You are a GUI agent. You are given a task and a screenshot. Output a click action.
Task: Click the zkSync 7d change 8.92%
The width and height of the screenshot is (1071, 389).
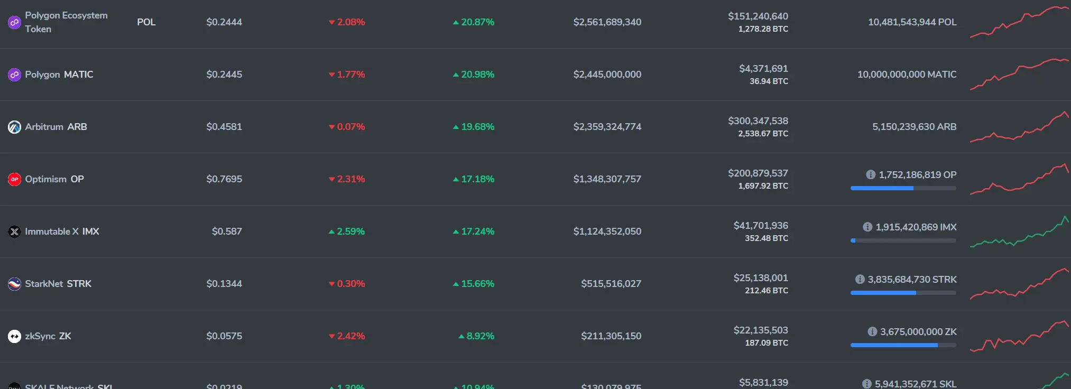[476, 336]
